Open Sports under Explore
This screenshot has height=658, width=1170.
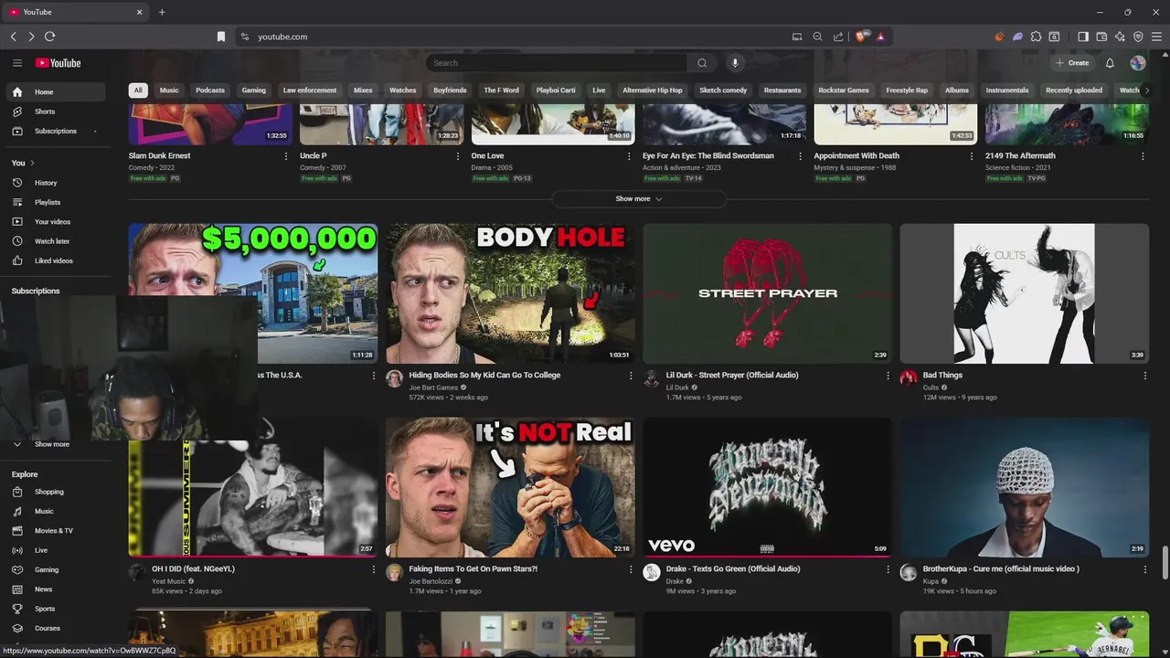click(x=57, y=609)
